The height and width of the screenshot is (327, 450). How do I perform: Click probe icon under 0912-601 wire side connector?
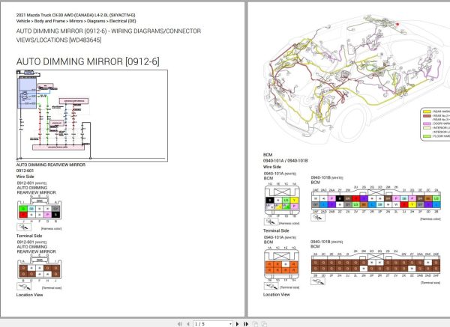tap(24, 227)
